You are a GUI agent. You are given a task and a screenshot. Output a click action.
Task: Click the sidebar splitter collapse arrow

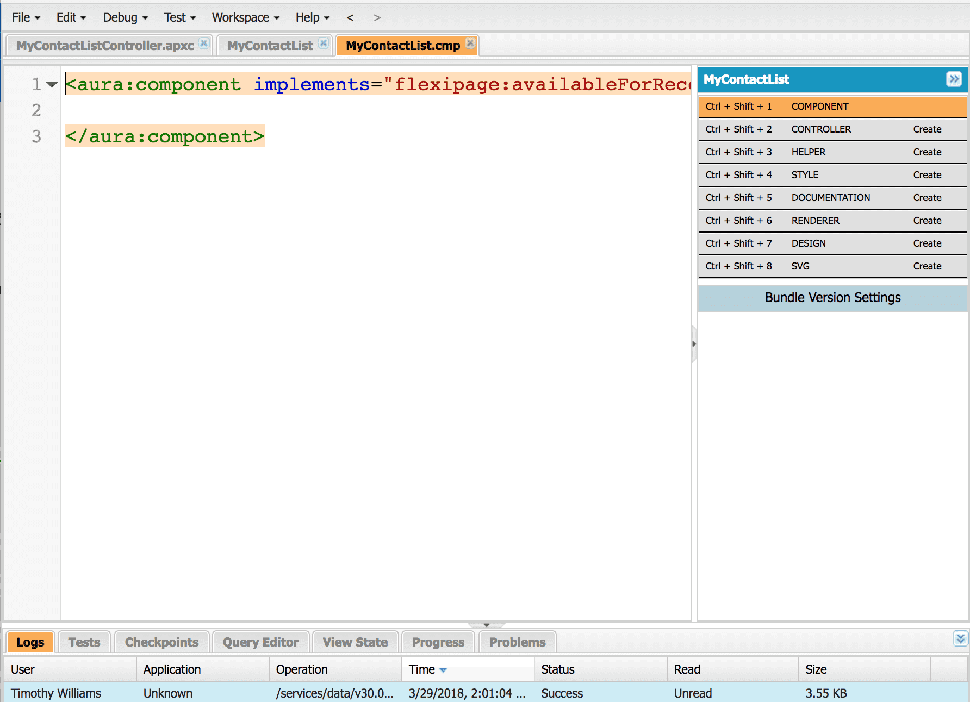[x=694, y=344]
